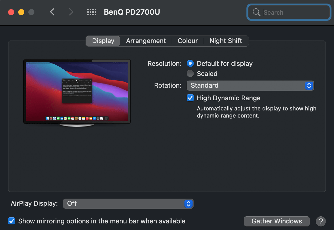Screen dimensions: 334x230
Task: Show all preferences grid icon
Action: coord(92,12)
